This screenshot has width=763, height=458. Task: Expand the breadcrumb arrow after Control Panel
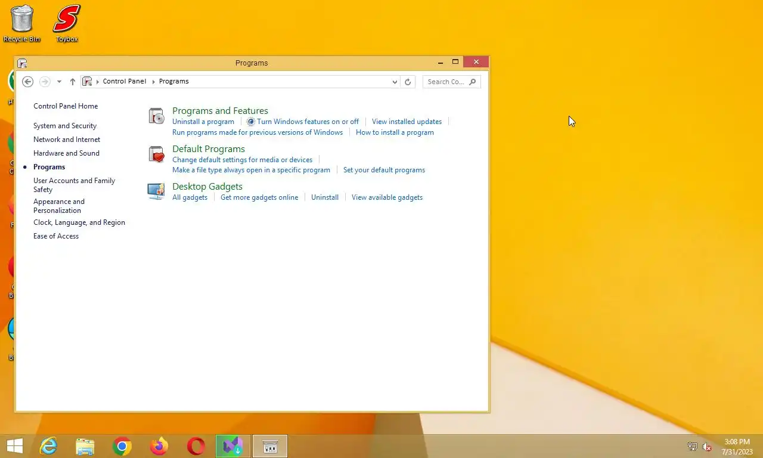153,82
